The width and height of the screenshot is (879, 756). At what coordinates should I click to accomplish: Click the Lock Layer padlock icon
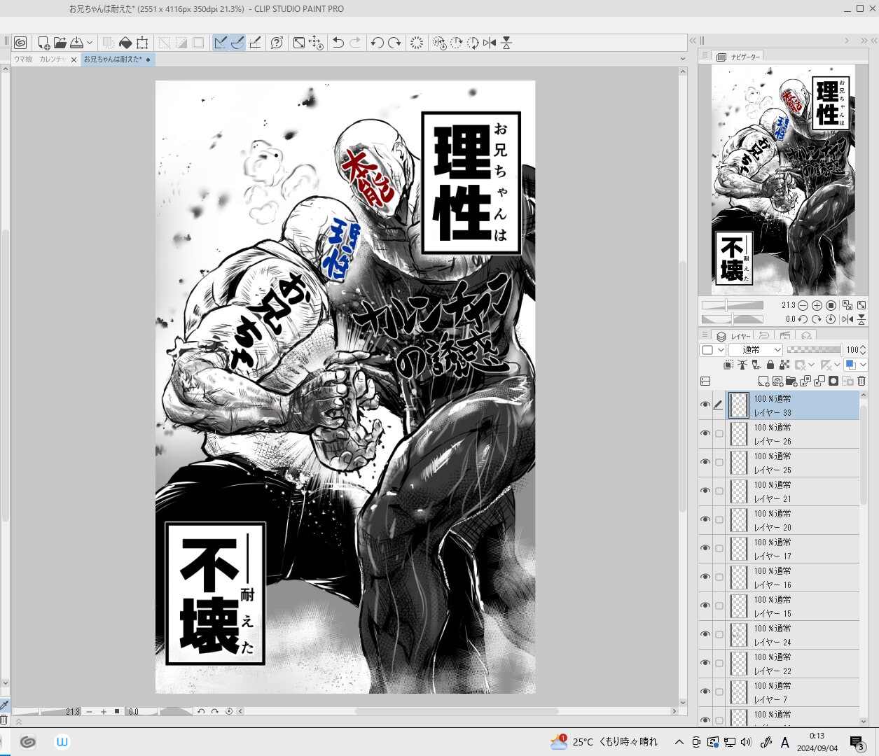click(x=770, y=365)
